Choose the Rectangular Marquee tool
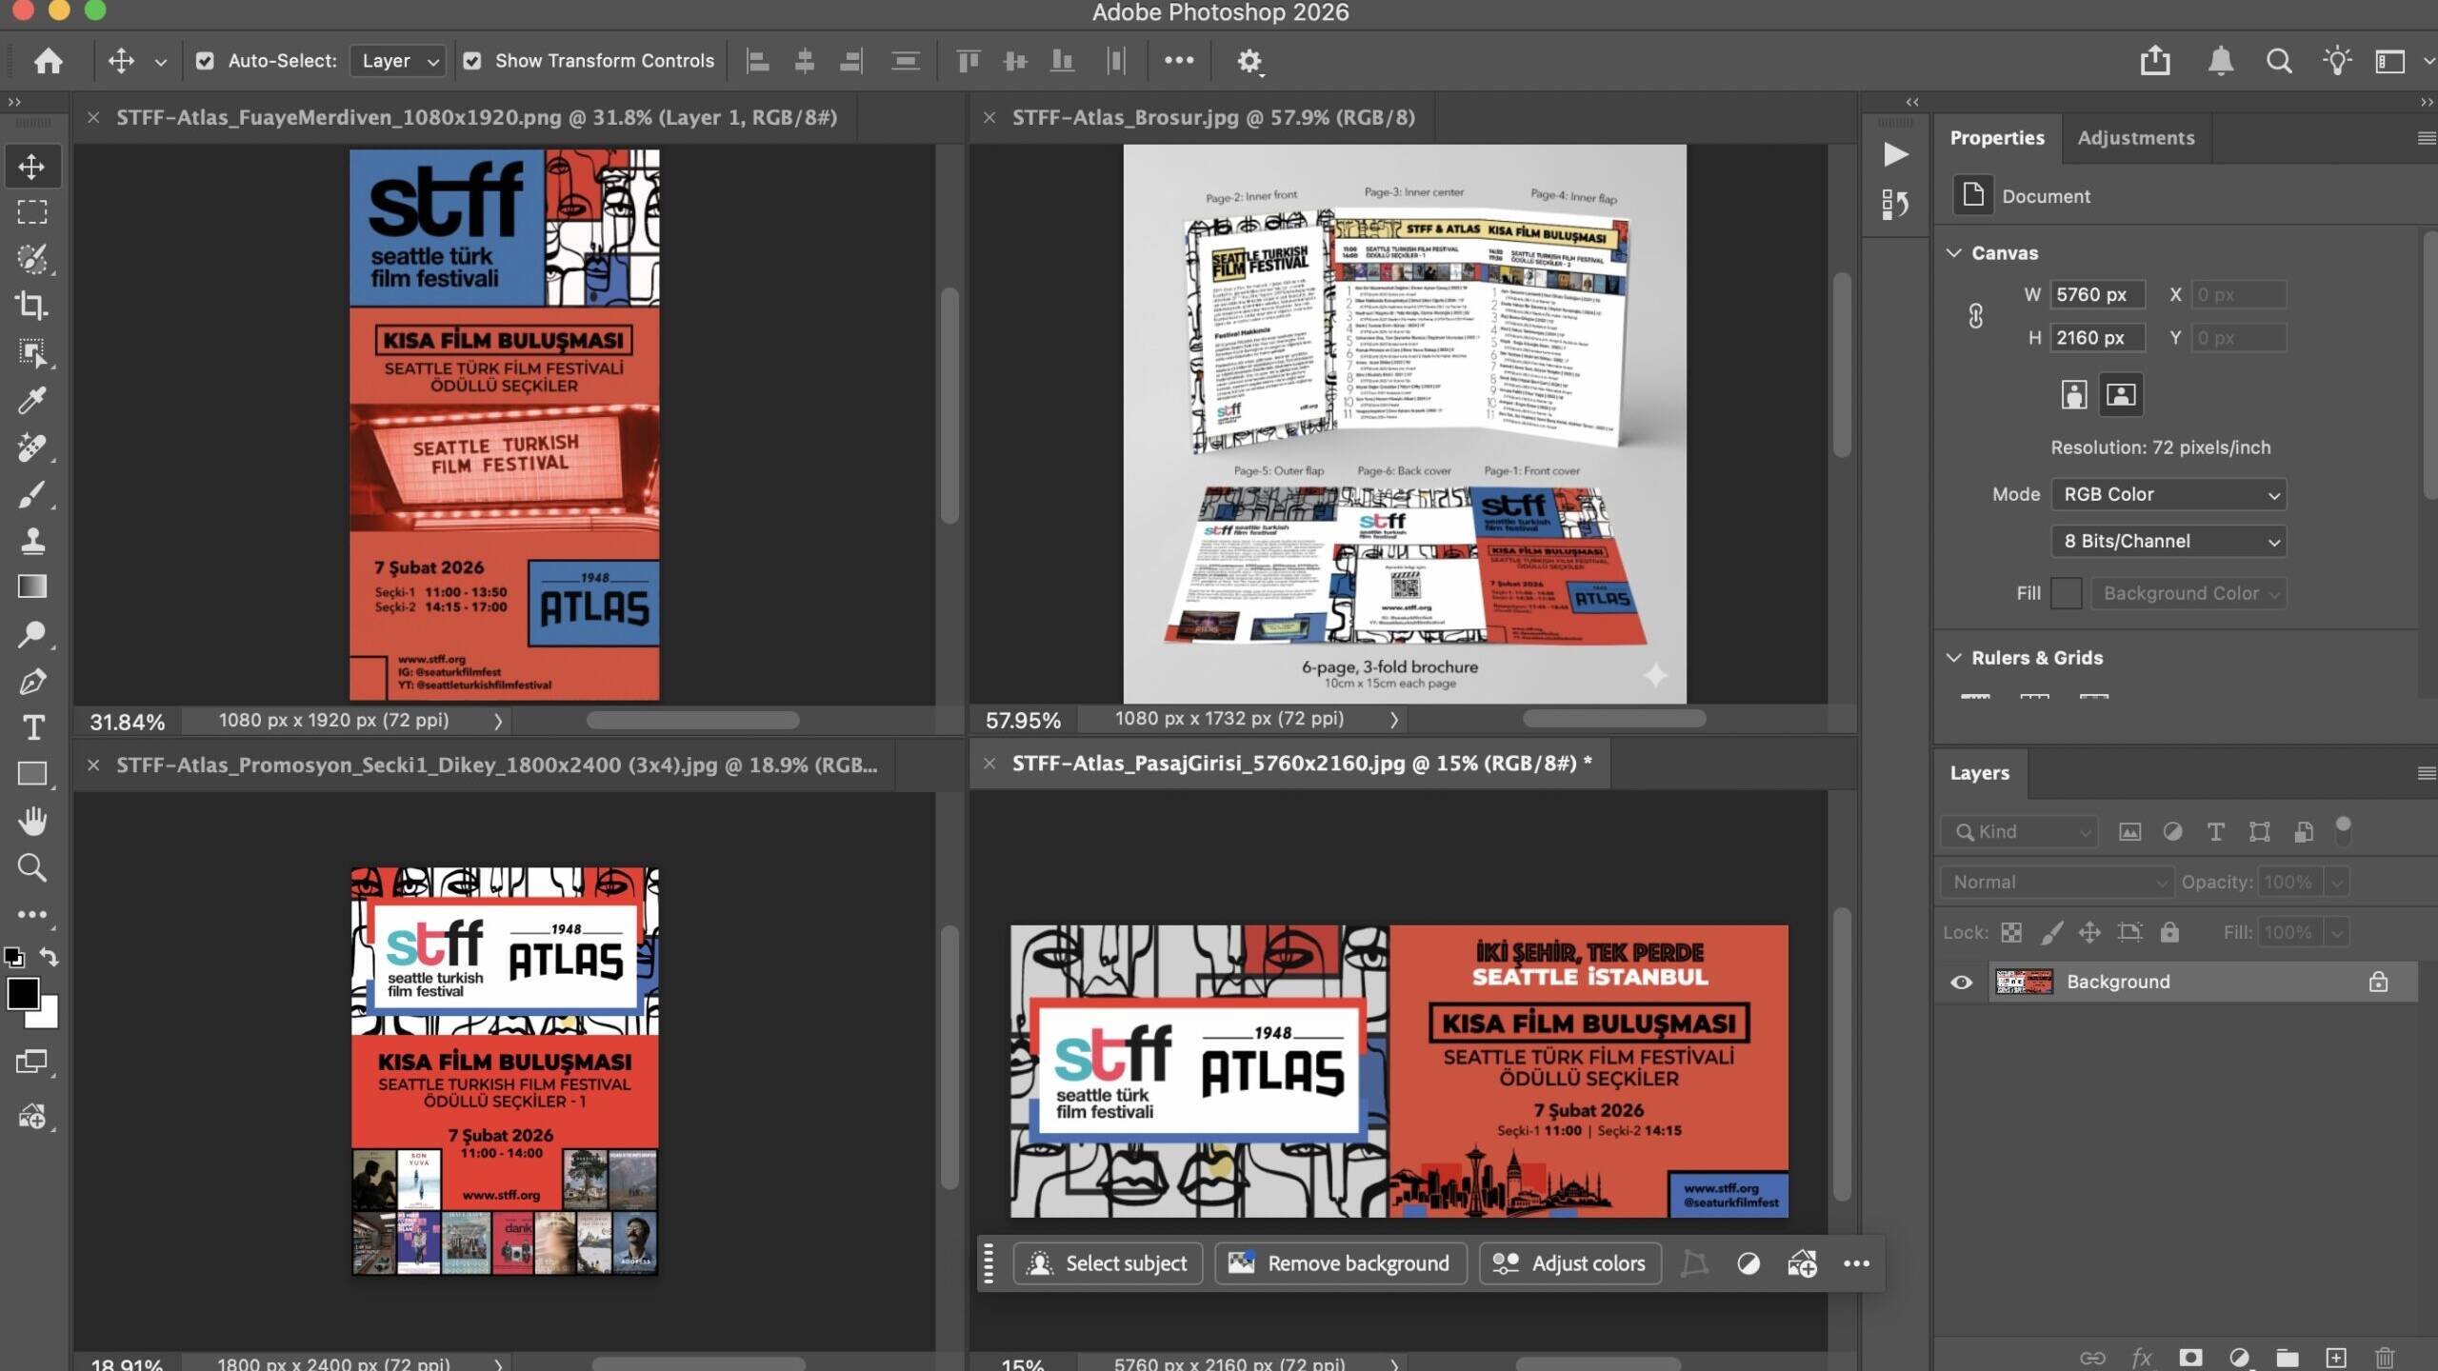 click(x=31, y=212)
